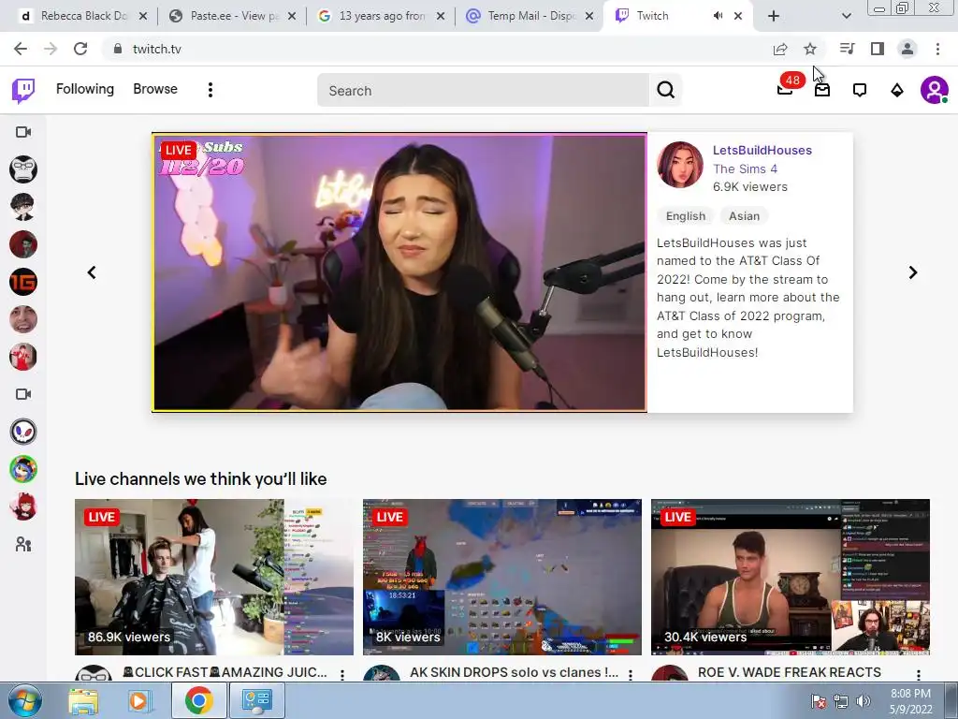Open options menu for ROE V. WADE stream

click(919, 674)
